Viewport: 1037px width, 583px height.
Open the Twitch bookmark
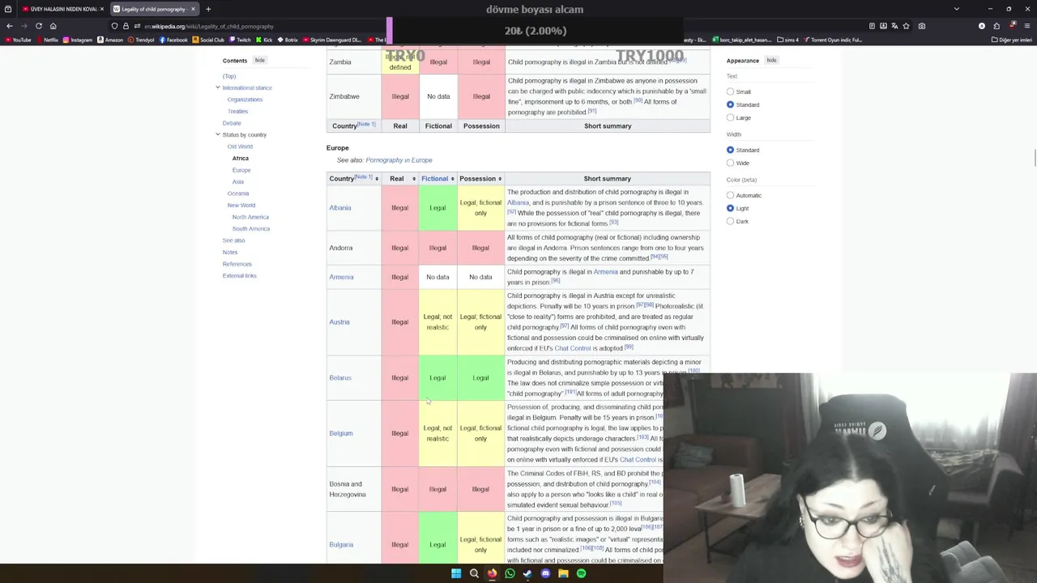(240, 40)
